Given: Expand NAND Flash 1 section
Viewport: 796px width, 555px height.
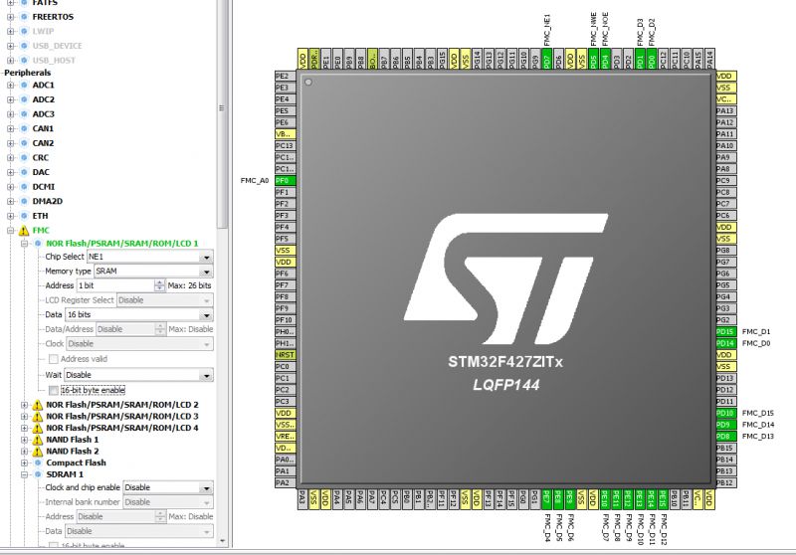Looking at the screenshot, I should pos(24,440).
